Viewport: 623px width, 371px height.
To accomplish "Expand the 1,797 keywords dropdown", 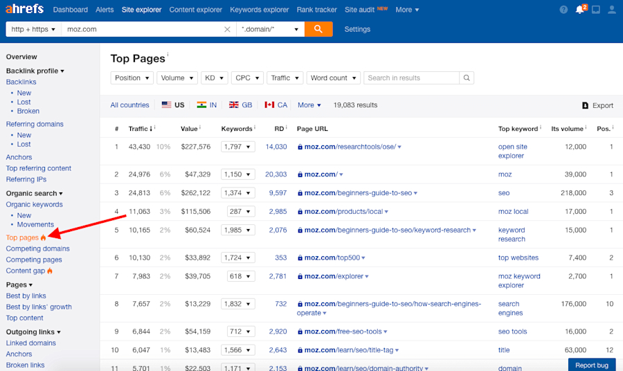I will 238,147.
